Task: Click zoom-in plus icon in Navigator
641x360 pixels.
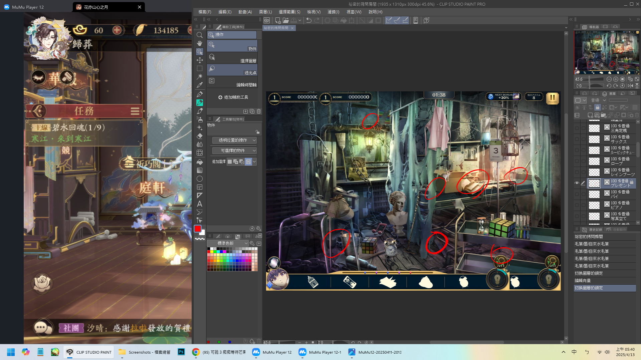Action: pyautogui.click(x=616, y=79)
